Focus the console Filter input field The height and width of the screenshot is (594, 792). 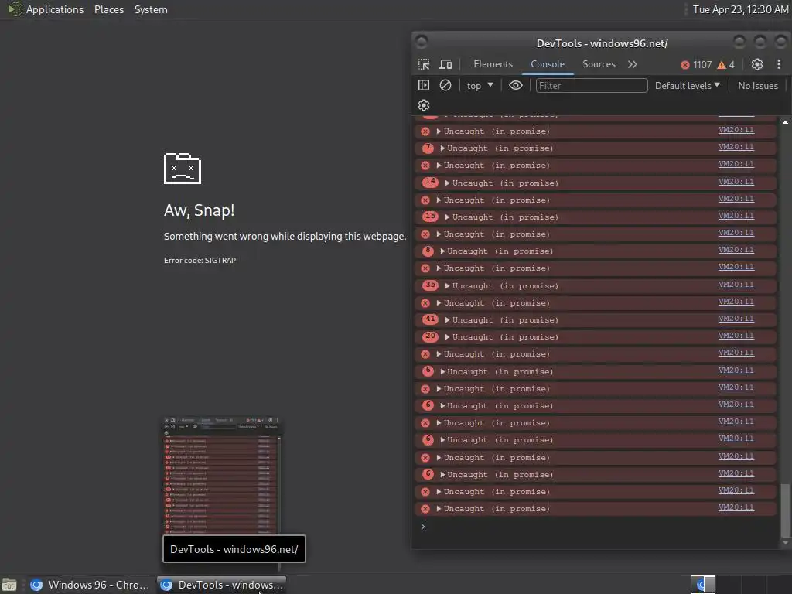[x=592, y=85]
